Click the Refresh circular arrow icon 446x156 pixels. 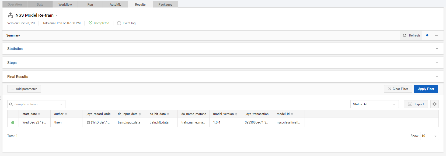click(x=405, y=35)
